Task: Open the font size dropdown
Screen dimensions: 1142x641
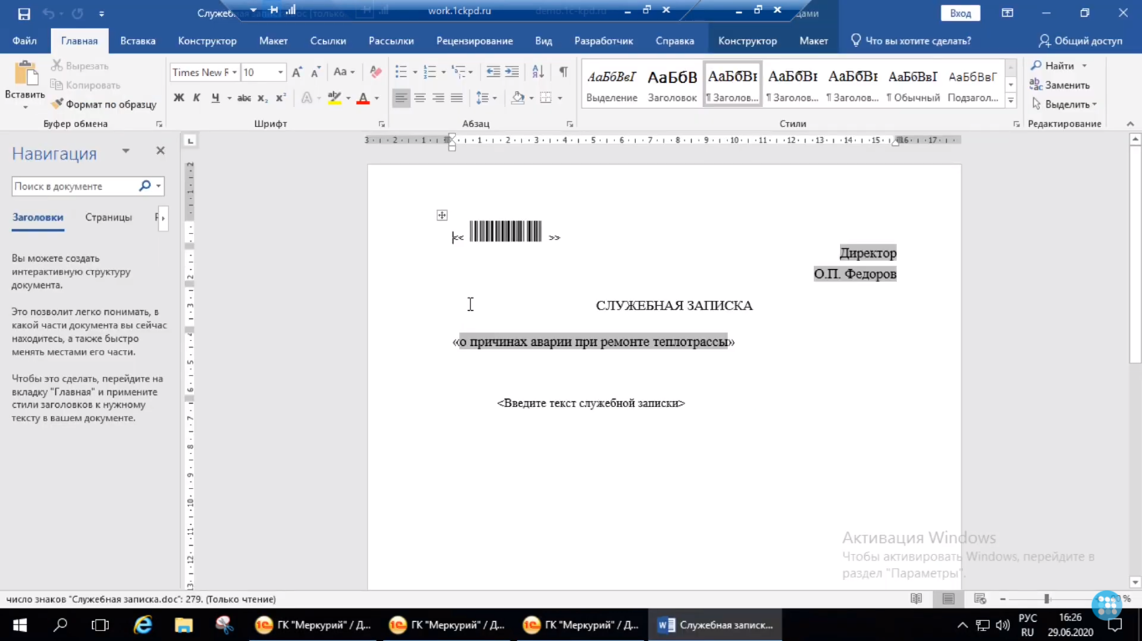Action: pos(280,73)
